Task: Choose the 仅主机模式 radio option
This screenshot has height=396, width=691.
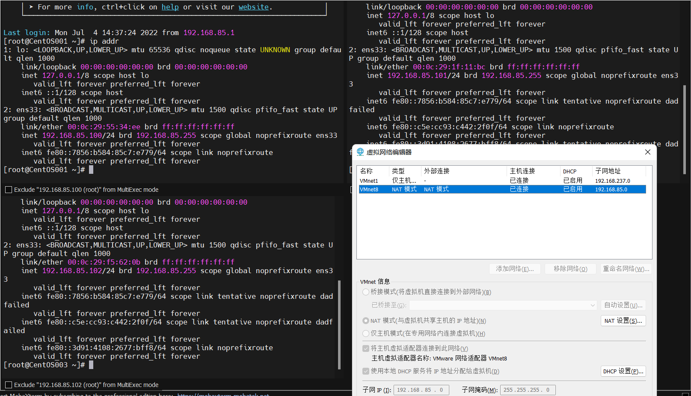Action: pos(366,333)
